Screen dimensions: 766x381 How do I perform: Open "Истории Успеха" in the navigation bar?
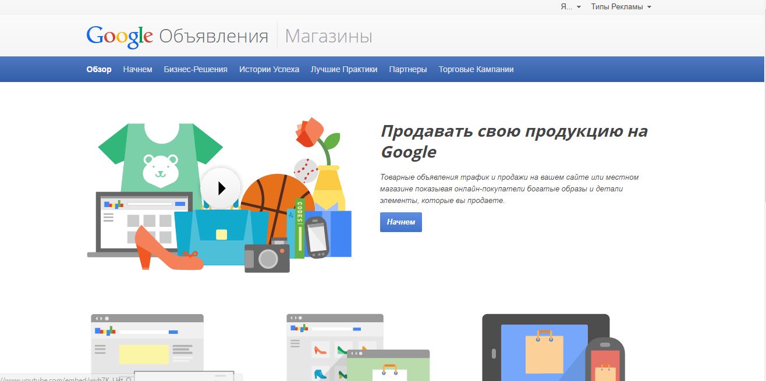pyautogui.click(x=268, y=69)
